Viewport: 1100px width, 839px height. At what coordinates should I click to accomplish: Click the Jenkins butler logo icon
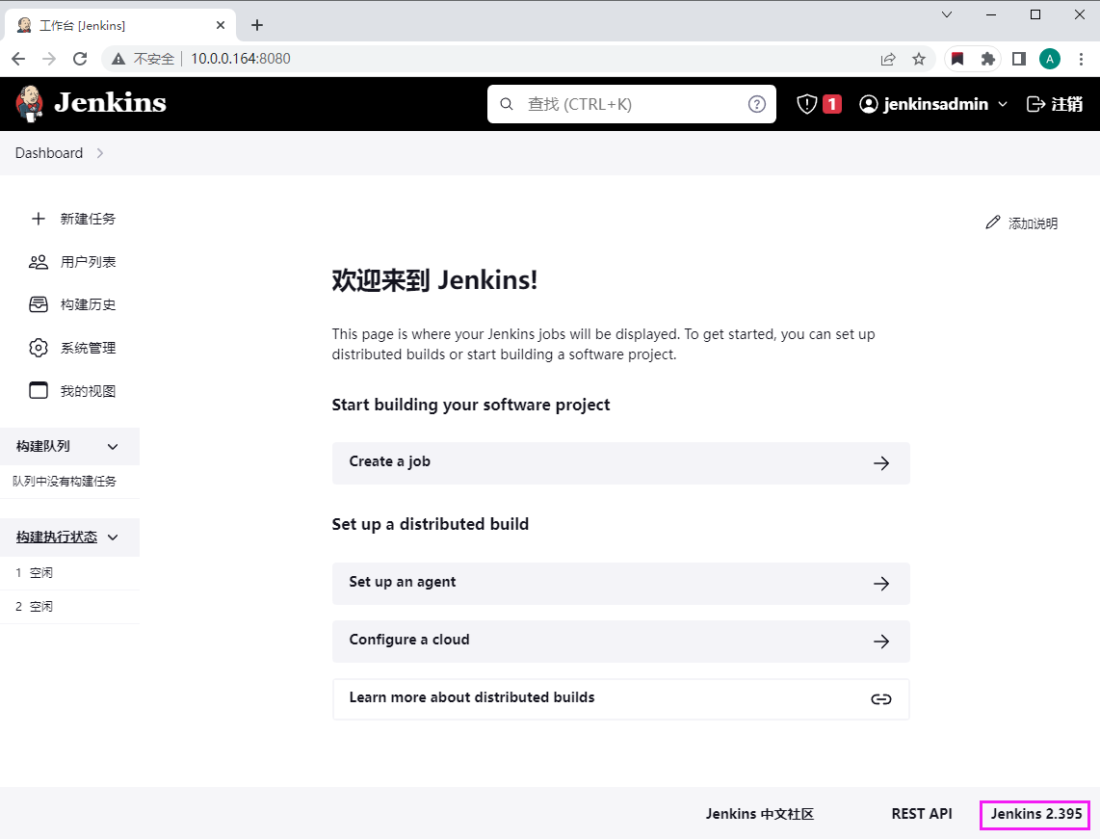pos(30,104)
